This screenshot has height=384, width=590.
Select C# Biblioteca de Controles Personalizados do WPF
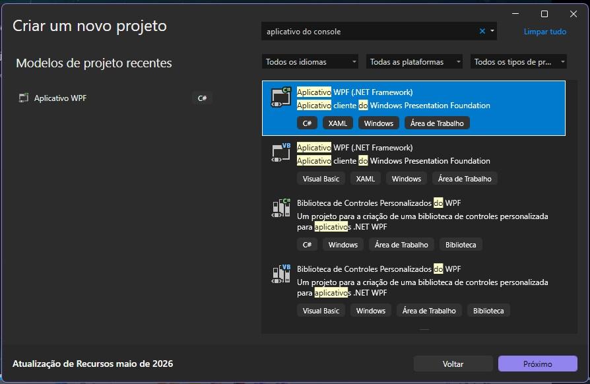[x=414, y=224]
